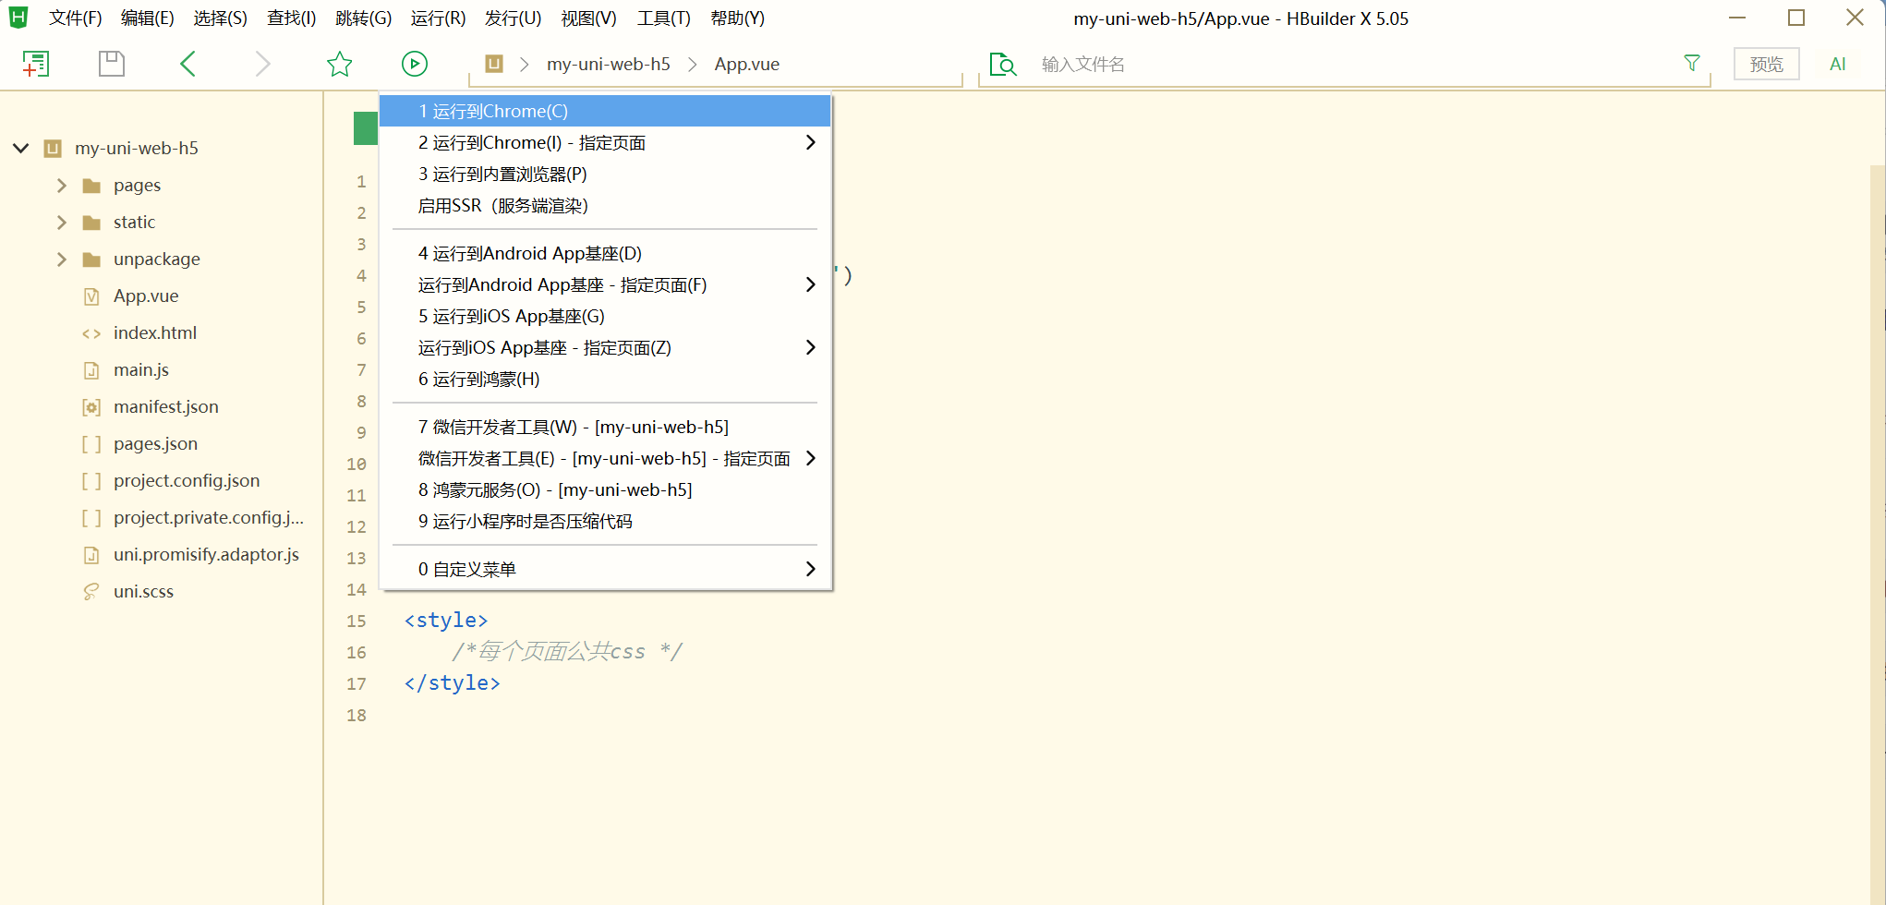Screen dimensions: 1886x905
Task: Open the 文件(F) menu
Action: [x=76, y=18]
